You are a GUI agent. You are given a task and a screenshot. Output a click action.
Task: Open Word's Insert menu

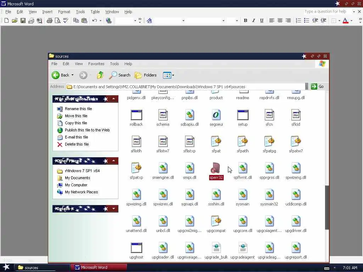pos(47,12)
